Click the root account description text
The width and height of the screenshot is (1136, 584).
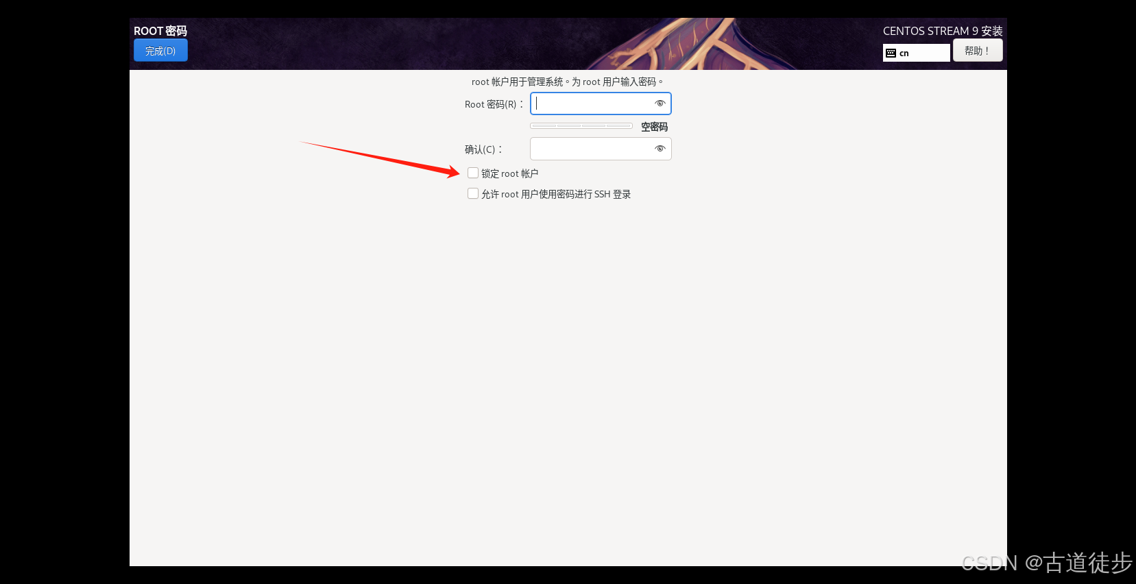coord(568,82)
